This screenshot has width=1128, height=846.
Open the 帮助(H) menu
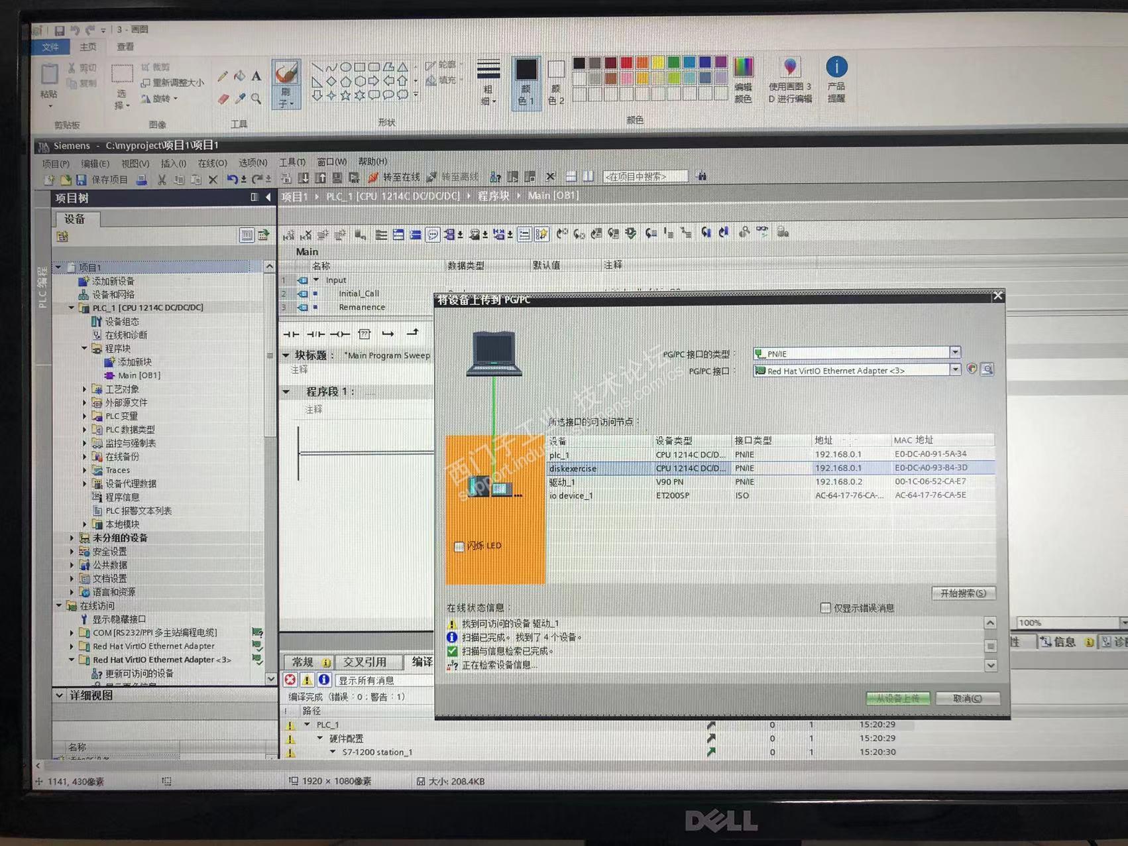[372, 161]
